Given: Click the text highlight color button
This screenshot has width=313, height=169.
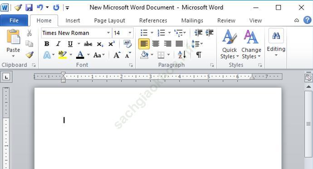Looking at the screenshot, I should [63, 55].
